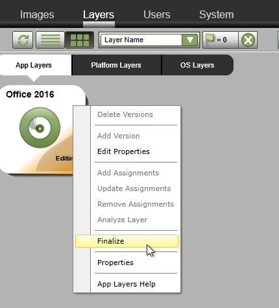The image size is (279, 308).
Task: Open the Layers tab
Action: [99, 15]
